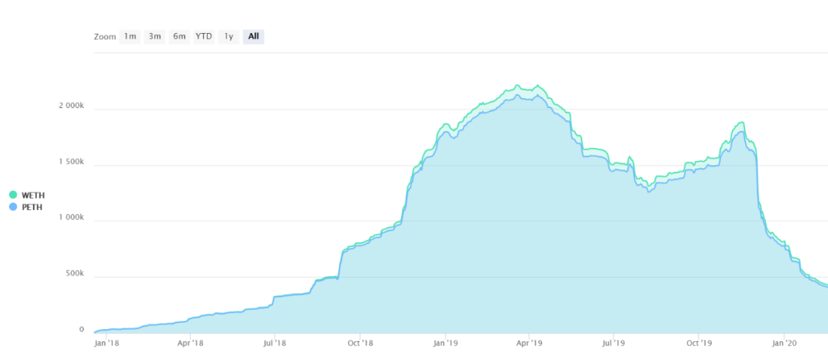
Task: Click the Oct '18 axis label
Action: point(360,343)
